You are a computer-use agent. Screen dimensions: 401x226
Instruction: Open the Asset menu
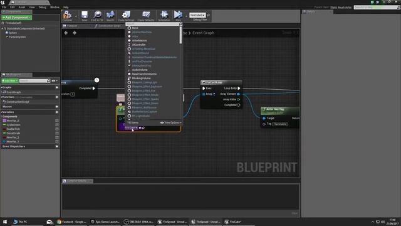click(22, 7)
